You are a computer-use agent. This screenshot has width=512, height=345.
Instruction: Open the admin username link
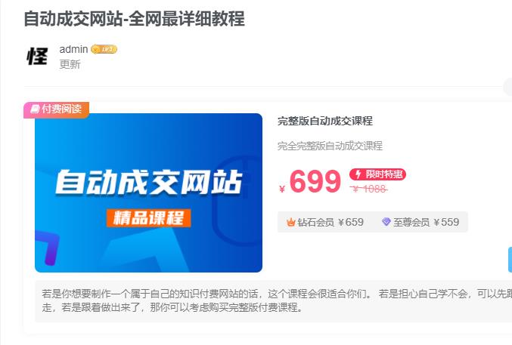73,49
